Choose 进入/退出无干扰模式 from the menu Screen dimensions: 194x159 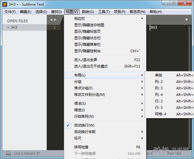[104, 66]
